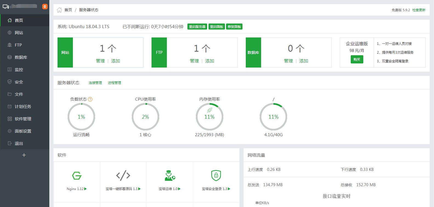The width and height of the screenshot is (434, 207).
Task: Click the green Nginx logo icon
Action: click(x=77, y=176)
